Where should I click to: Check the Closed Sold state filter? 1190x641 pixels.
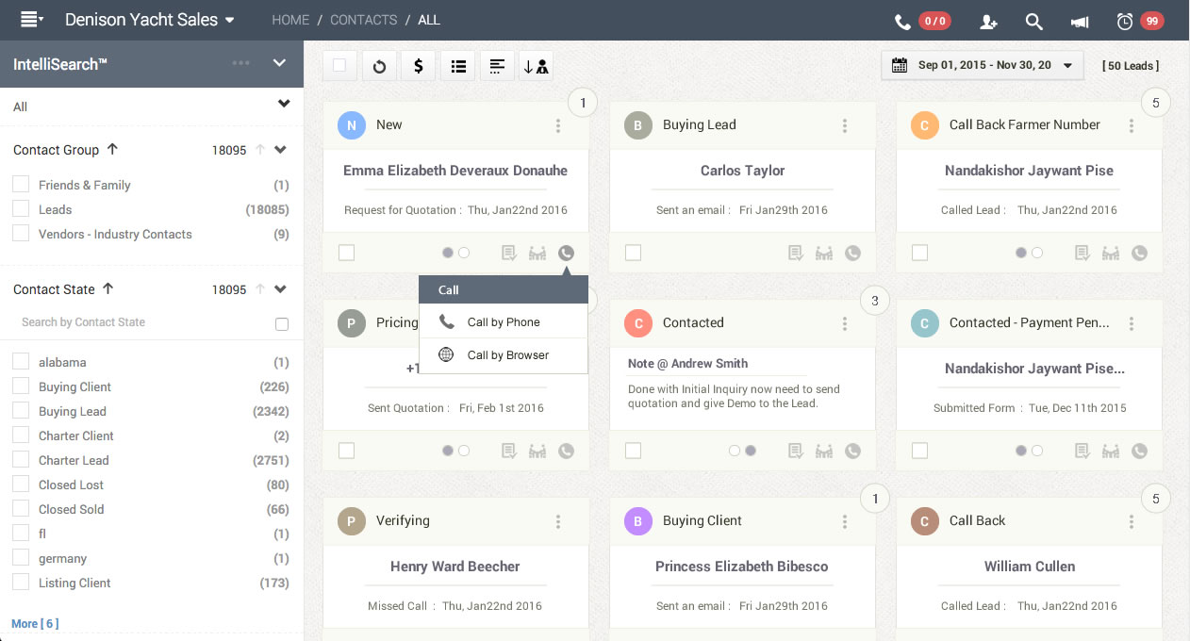coord(21,509)
